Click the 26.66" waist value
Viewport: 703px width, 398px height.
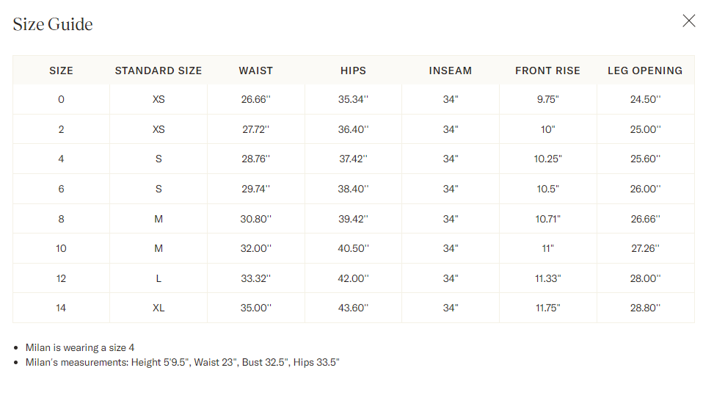[x=255, y=99]
